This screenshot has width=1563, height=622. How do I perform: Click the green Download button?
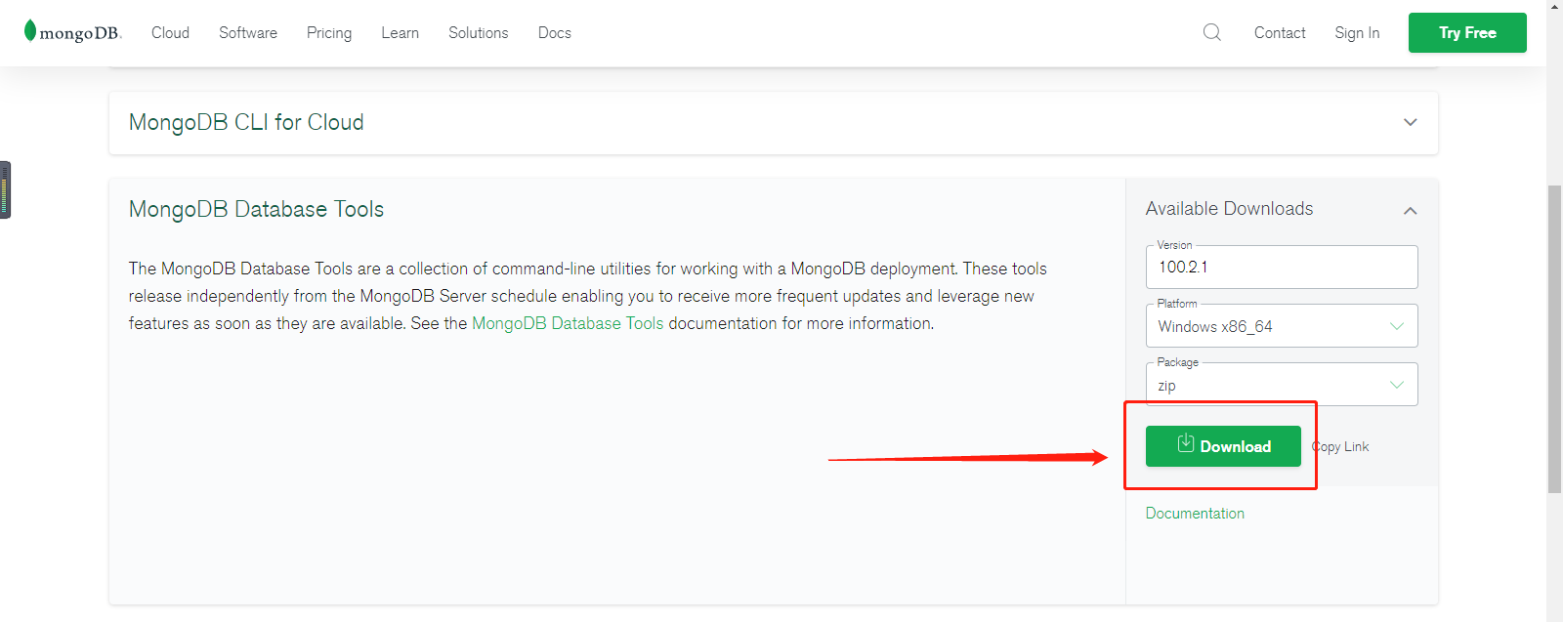tap(1223, 446)
